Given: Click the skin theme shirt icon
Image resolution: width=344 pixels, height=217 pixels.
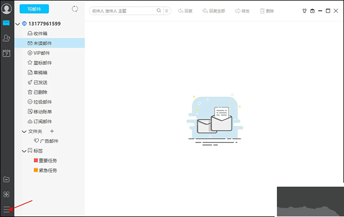Looking at the screenshot, I should (304, 11).
